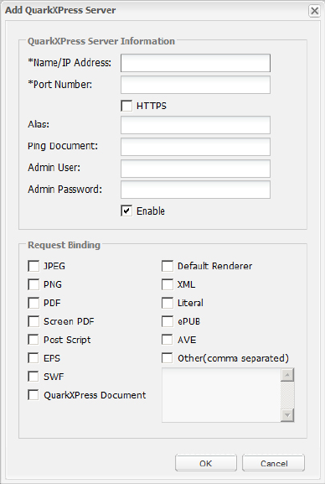Enable the XML request binding
325x484 pixels.
tap(168, 284)
